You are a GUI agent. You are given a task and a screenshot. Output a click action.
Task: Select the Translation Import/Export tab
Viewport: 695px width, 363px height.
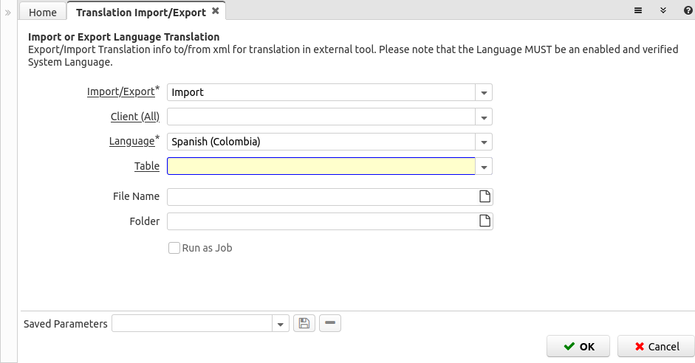coord(141,12)
